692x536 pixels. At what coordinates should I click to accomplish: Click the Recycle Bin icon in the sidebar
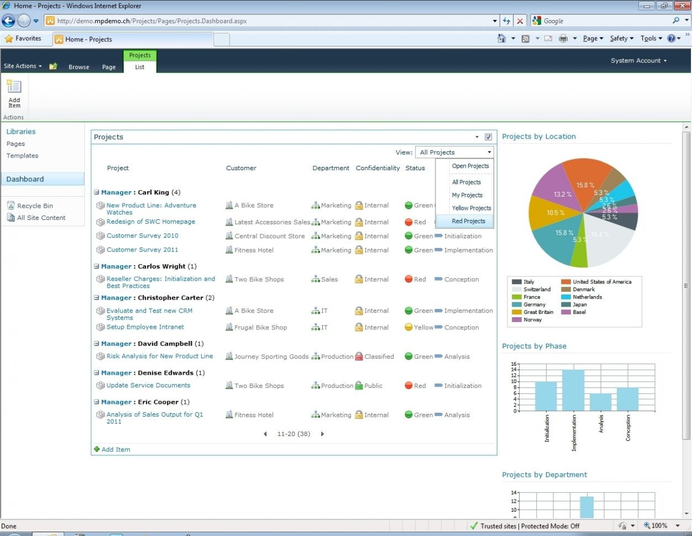click(x=11, y=205)
